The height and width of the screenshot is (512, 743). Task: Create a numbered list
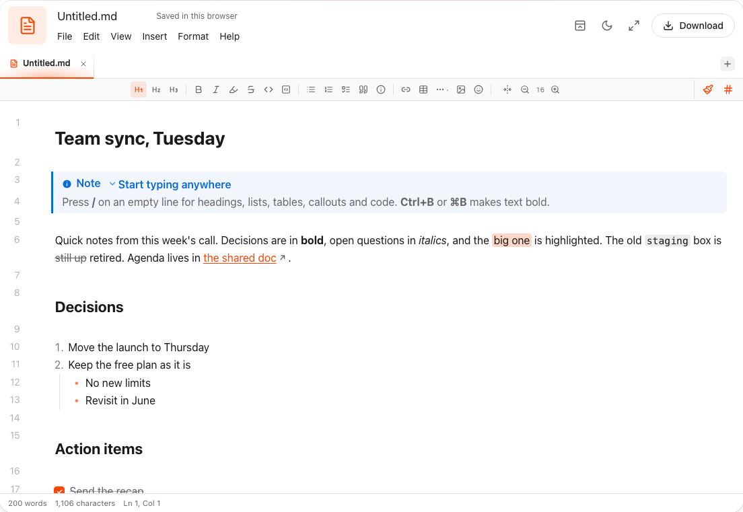[328, 89]
